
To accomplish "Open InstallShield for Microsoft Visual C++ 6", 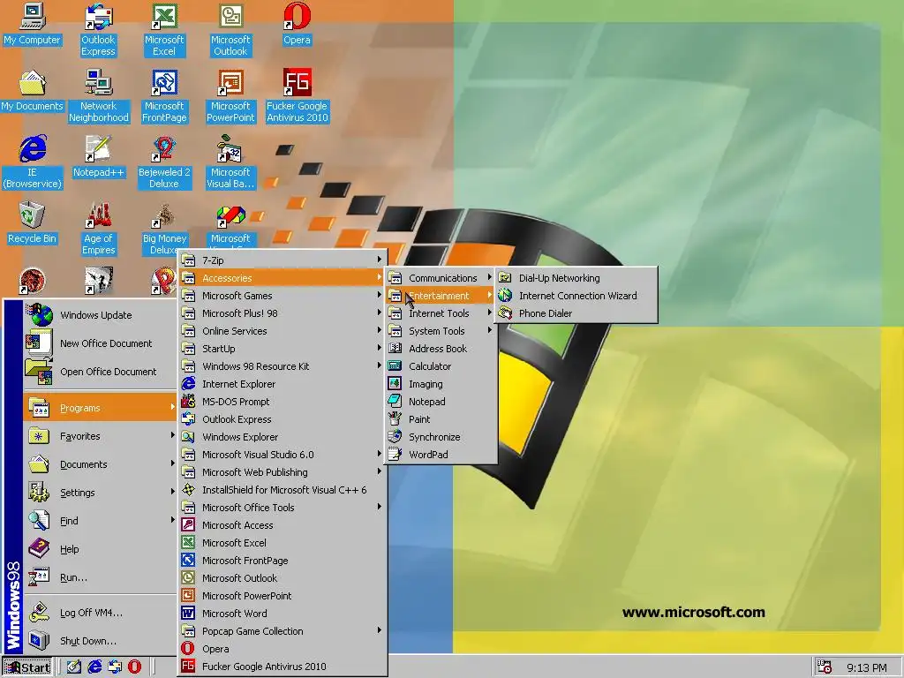I will coord(282,490).
